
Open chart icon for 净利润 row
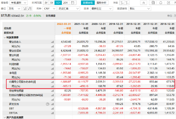[x=52, y=73]
